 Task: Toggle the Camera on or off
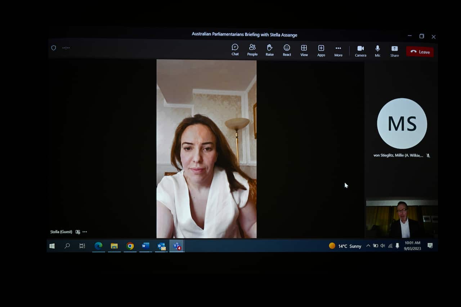tap(360, 50)
